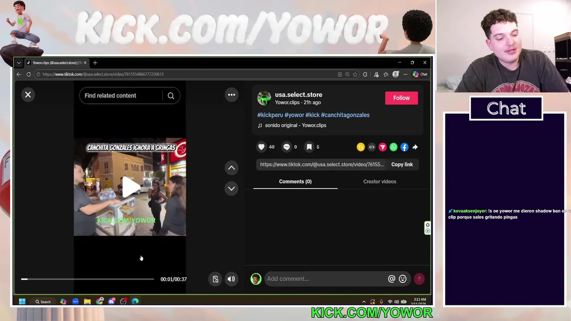Click the TikTok URL address bar
571x321 pixels.
187,74
